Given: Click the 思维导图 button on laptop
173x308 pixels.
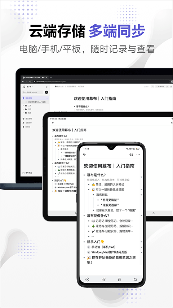Looking at the screenshot, I should [160, 86].
